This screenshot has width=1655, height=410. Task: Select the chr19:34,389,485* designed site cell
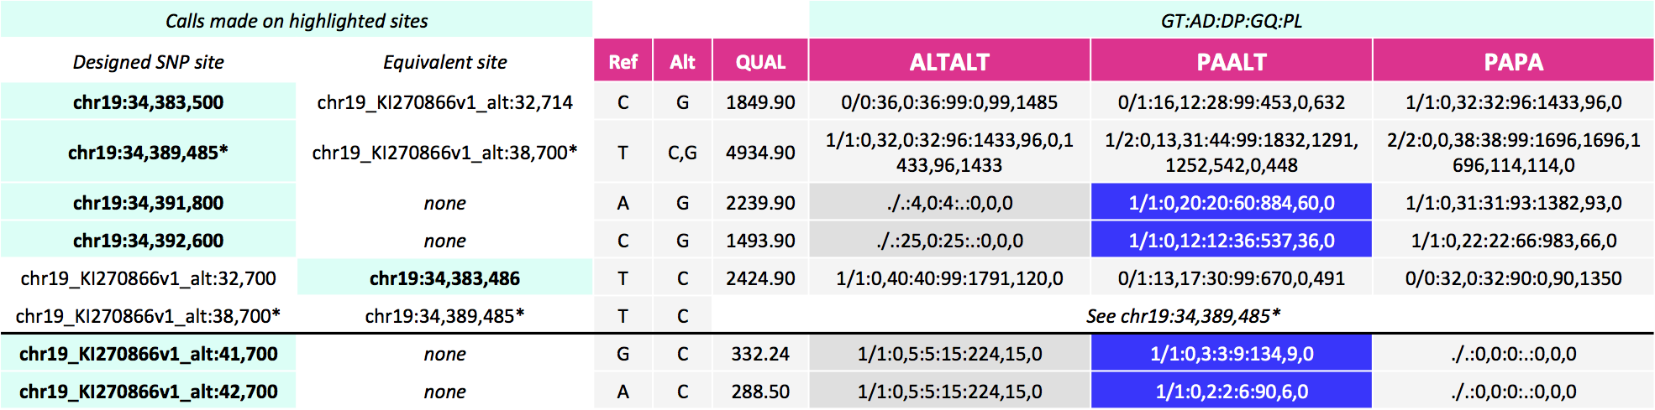[148, 153]
